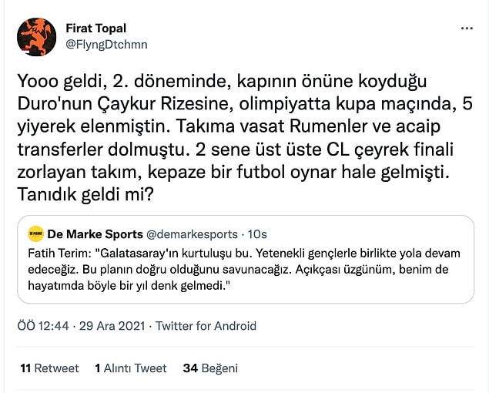Viewport: 489px width, 393px height.
Task: View the 1 Alıntı Tweet list
Action: coord(131,368)
